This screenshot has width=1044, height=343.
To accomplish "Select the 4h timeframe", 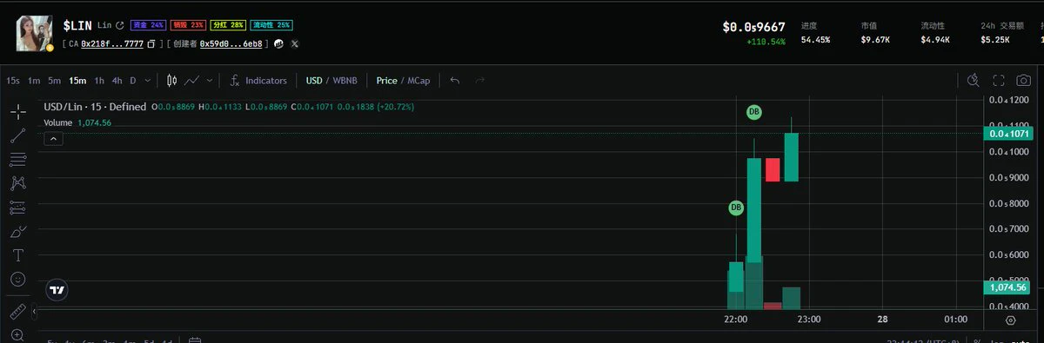I will [x=117, y=81].
